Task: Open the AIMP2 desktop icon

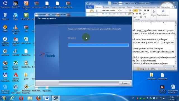Action: pyautogui.click(x=5, y=28)
